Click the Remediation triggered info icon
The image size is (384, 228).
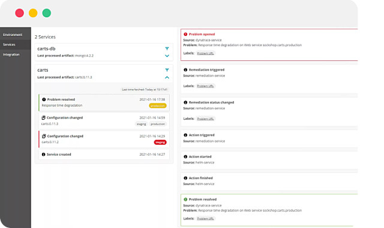(x=185, y=69)
